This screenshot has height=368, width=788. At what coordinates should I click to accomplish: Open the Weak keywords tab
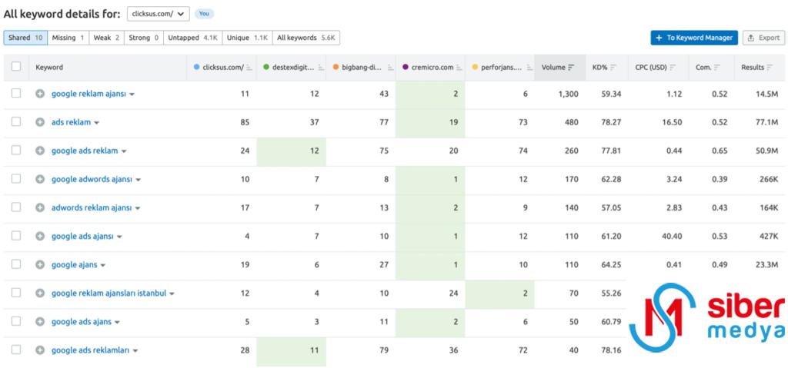coord(106,38)
